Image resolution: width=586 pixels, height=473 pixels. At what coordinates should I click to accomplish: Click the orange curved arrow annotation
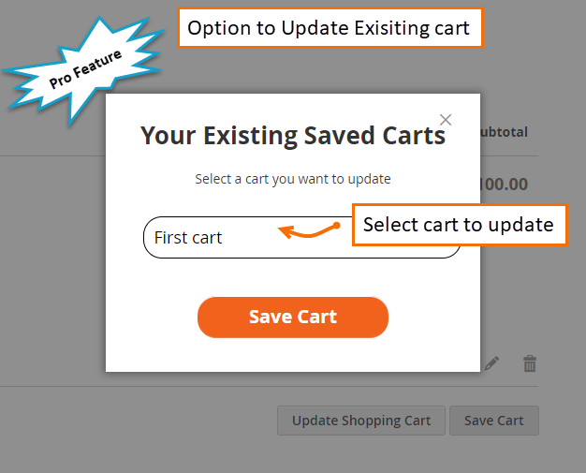309,230
